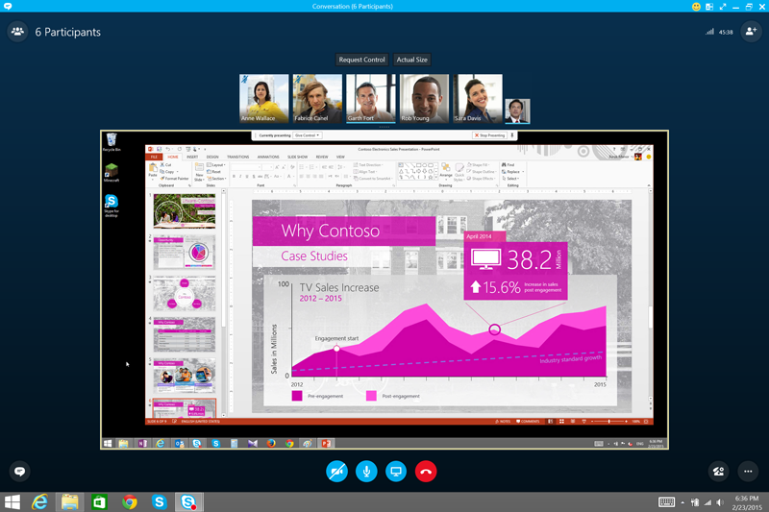Switch to DESIGN tab in shared PowerPoint
Viewport: 769px width, 512px height.
click(212, 157)
